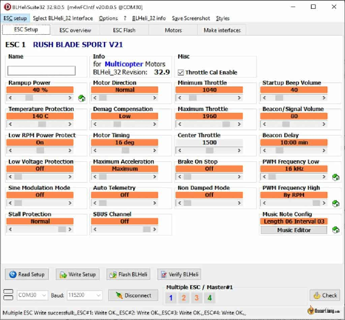This screenshot has width=345, height=320.
Task: Uncheck the Throttle Cal Enable checkbox
Action: click(x=181, y=72)
